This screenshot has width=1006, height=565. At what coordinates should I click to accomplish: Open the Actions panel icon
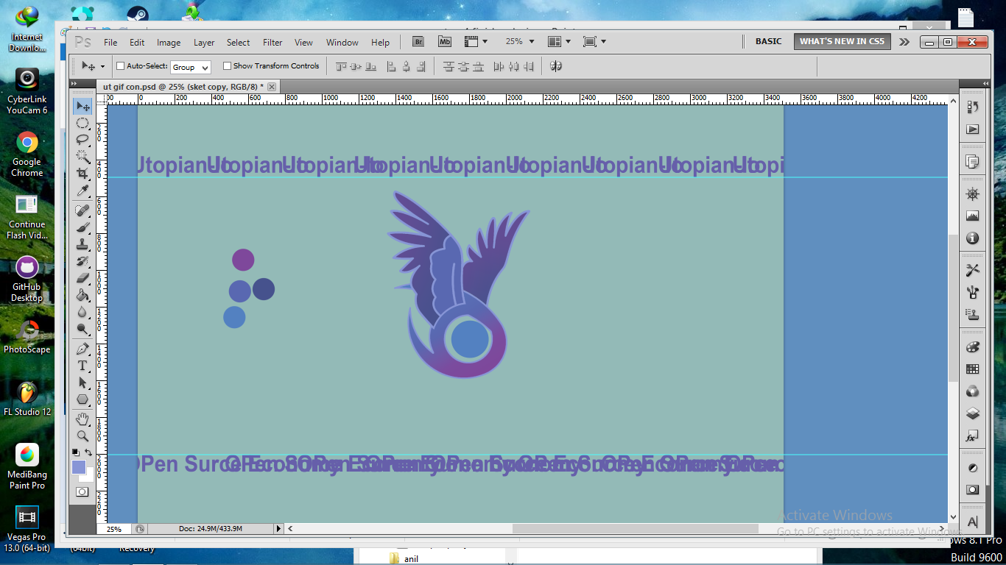pos(973,129)
